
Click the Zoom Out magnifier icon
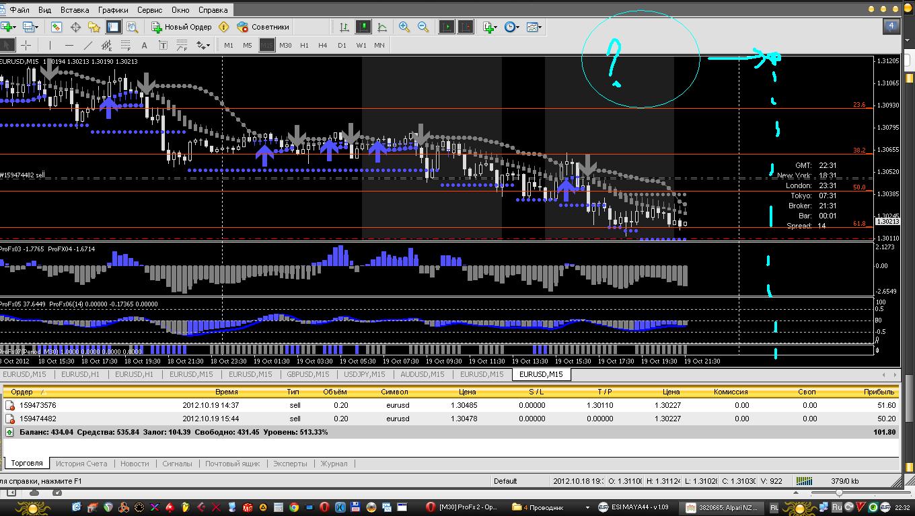(423, 27)
